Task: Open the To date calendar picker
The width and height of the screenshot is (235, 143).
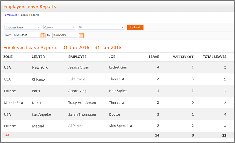Action: [81, 35]
